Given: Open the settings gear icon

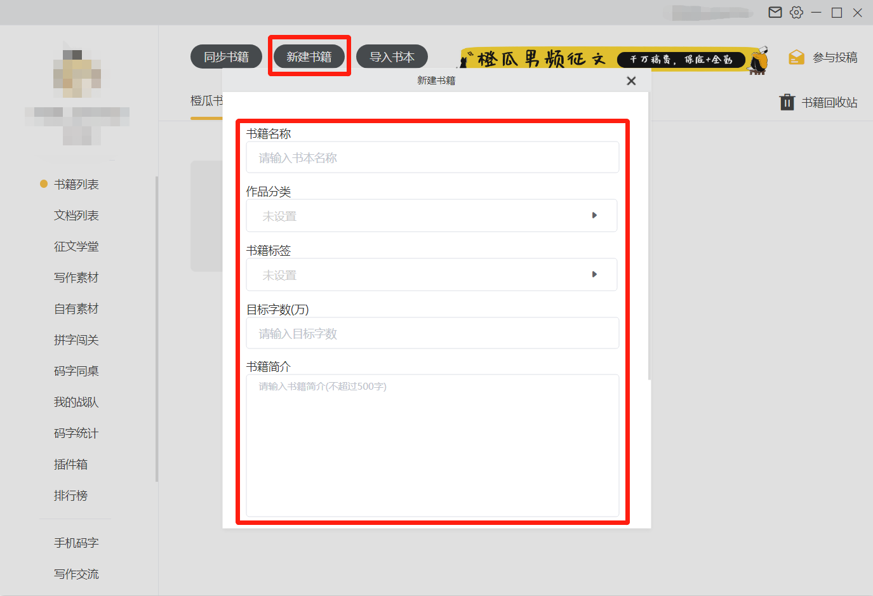Looking at the screenshot, I should [x=796, y=12].
